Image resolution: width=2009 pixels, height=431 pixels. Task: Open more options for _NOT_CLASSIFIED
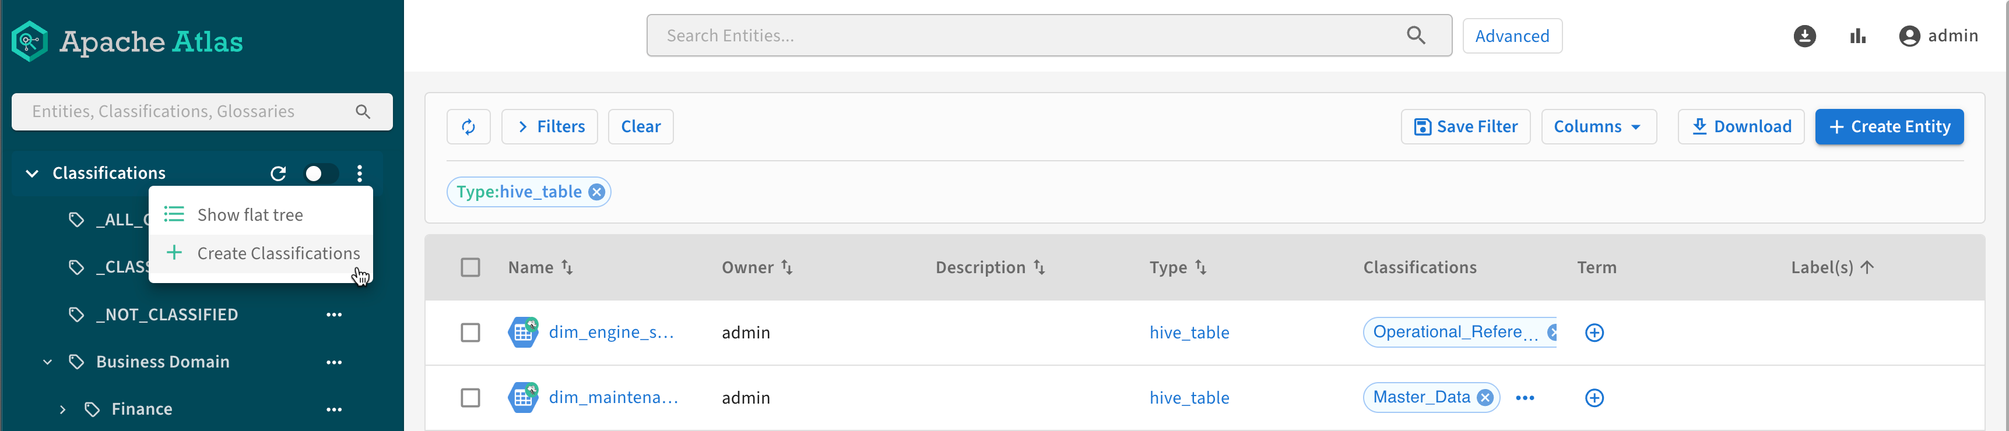[x=334, y=315]
